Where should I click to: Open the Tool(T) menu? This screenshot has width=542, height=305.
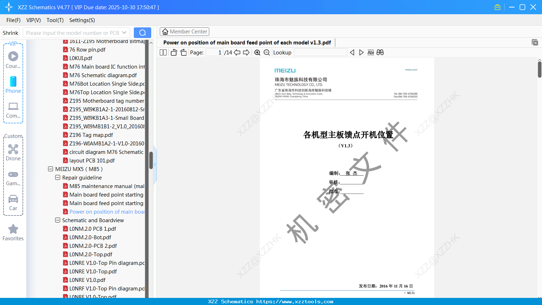click(55, 20)
